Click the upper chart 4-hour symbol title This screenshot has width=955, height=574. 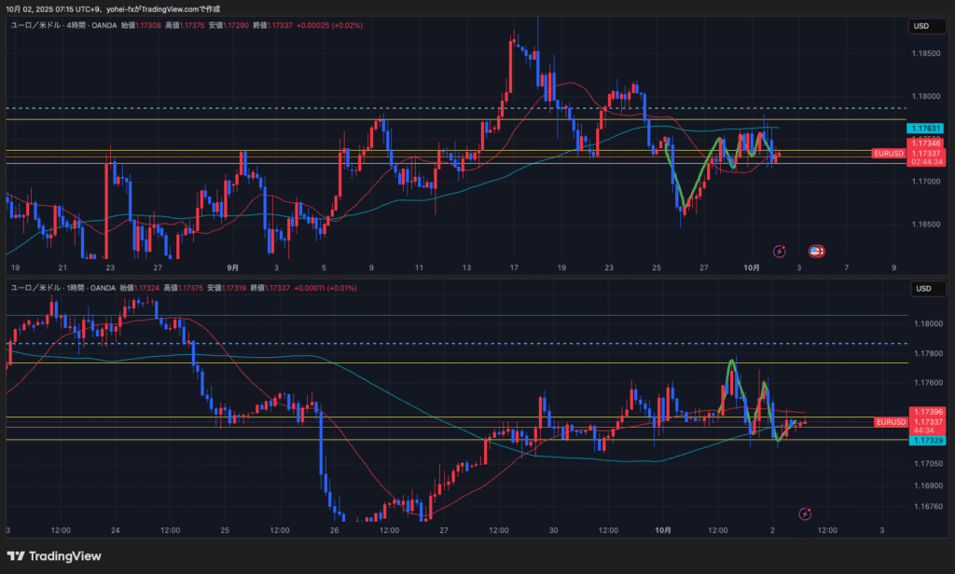coord(63,25)
